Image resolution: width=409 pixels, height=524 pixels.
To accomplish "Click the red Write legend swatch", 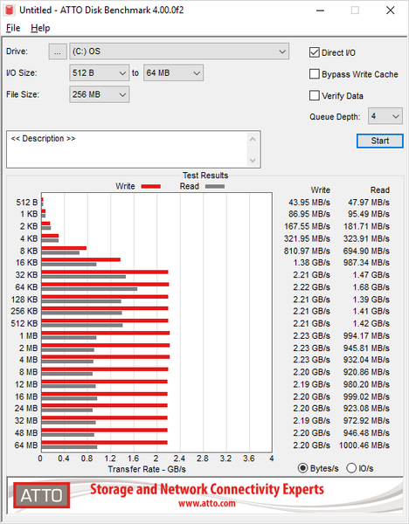I will pos(151,187).
